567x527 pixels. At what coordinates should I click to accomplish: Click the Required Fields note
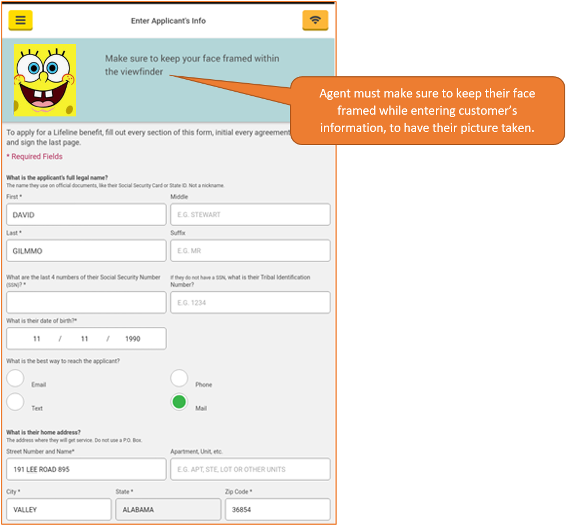point(34,157)
